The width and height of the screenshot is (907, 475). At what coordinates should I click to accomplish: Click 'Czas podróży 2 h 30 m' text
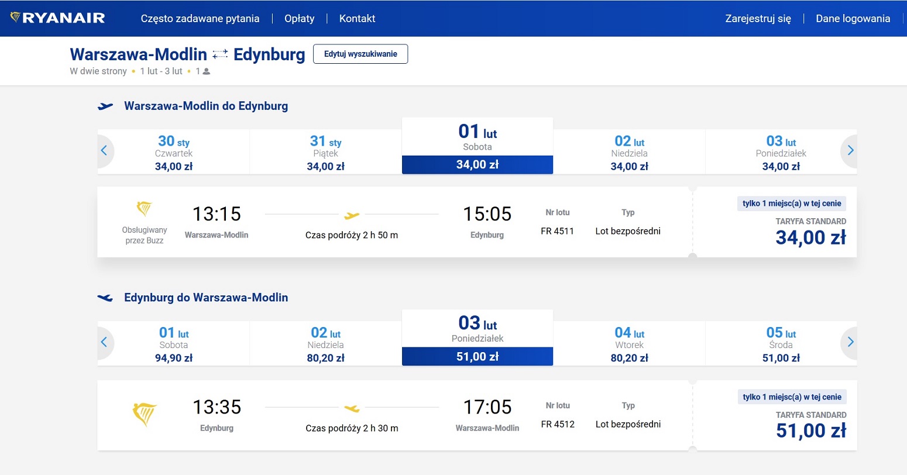click(x=352, y=428)
